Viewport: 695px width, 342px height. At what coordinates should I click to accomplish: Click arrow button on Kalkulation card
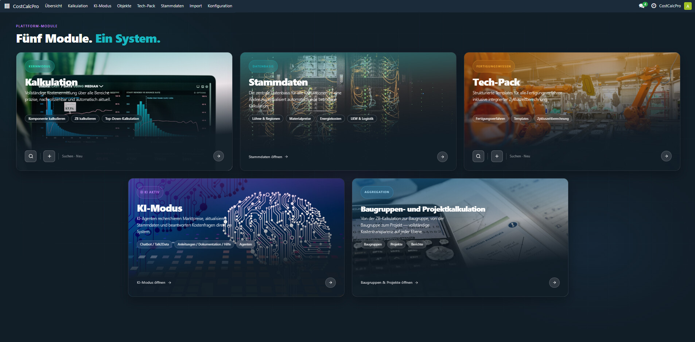(x=218, y=156)
